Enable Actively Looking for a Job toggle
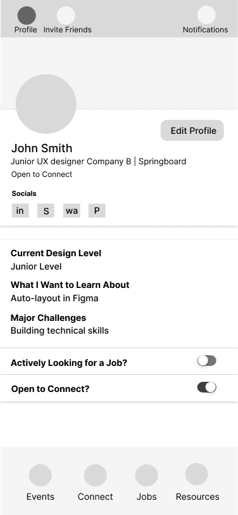The image size is (238, 515). pos(207,361)
